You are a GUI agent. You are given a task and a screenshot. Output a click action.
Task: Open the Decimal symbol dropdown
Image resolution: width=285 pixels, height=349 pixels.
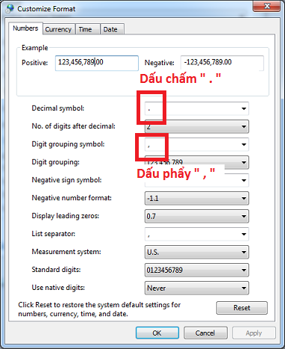pyautogui.click(x=197, y=108)
